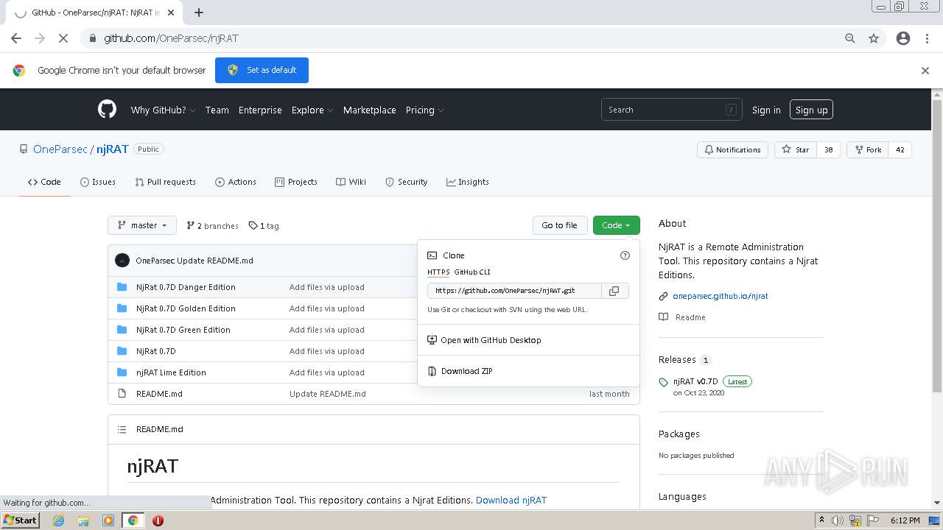Screen dimensions: 943x530
Task: Open Internet Explorer from the taskbar
Action: tap(58, 520)
